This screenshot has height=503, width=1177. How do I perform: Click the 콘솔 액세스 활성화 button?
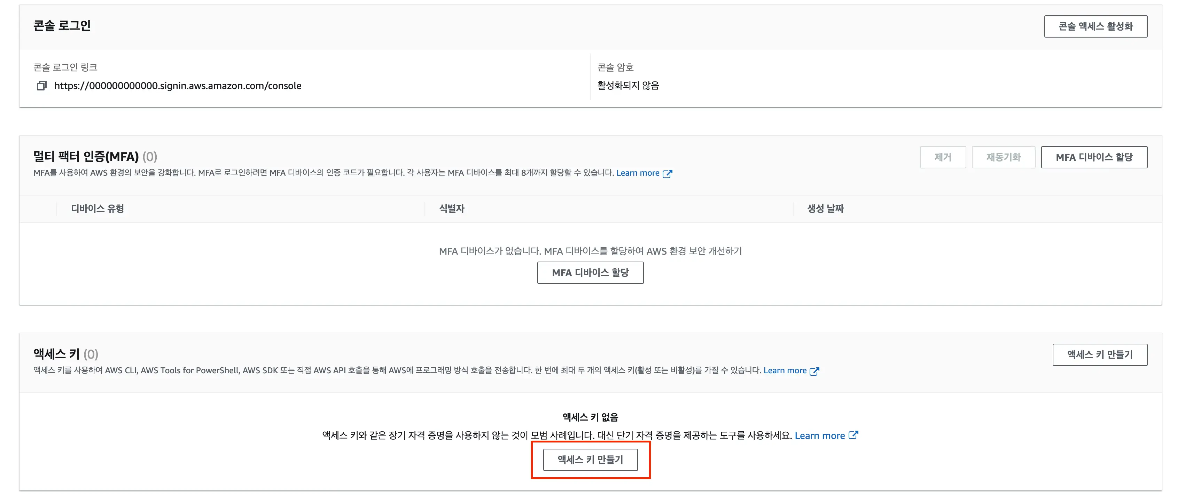[1095, 26]
